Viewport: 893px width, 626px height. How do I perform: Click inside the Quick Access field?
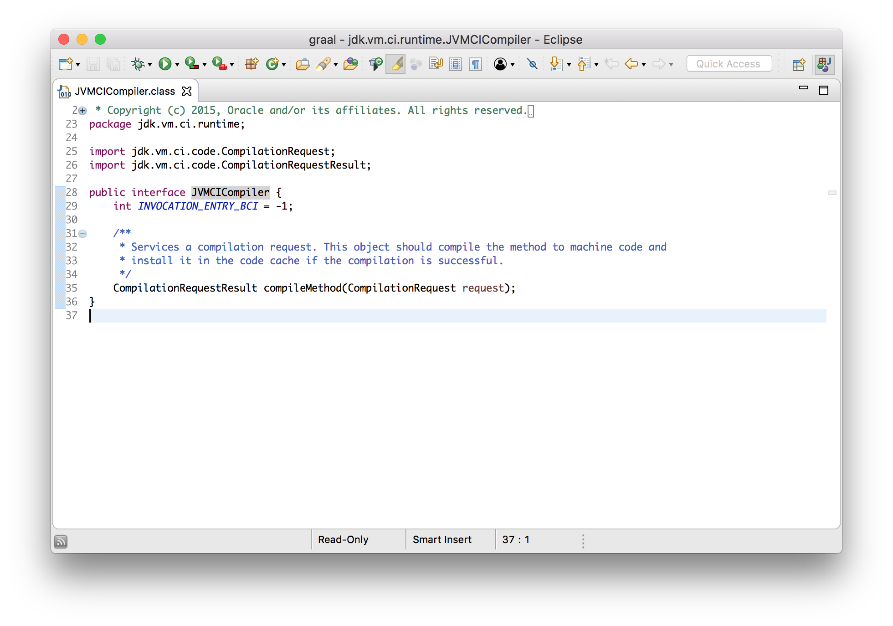(x=729, y=63)
